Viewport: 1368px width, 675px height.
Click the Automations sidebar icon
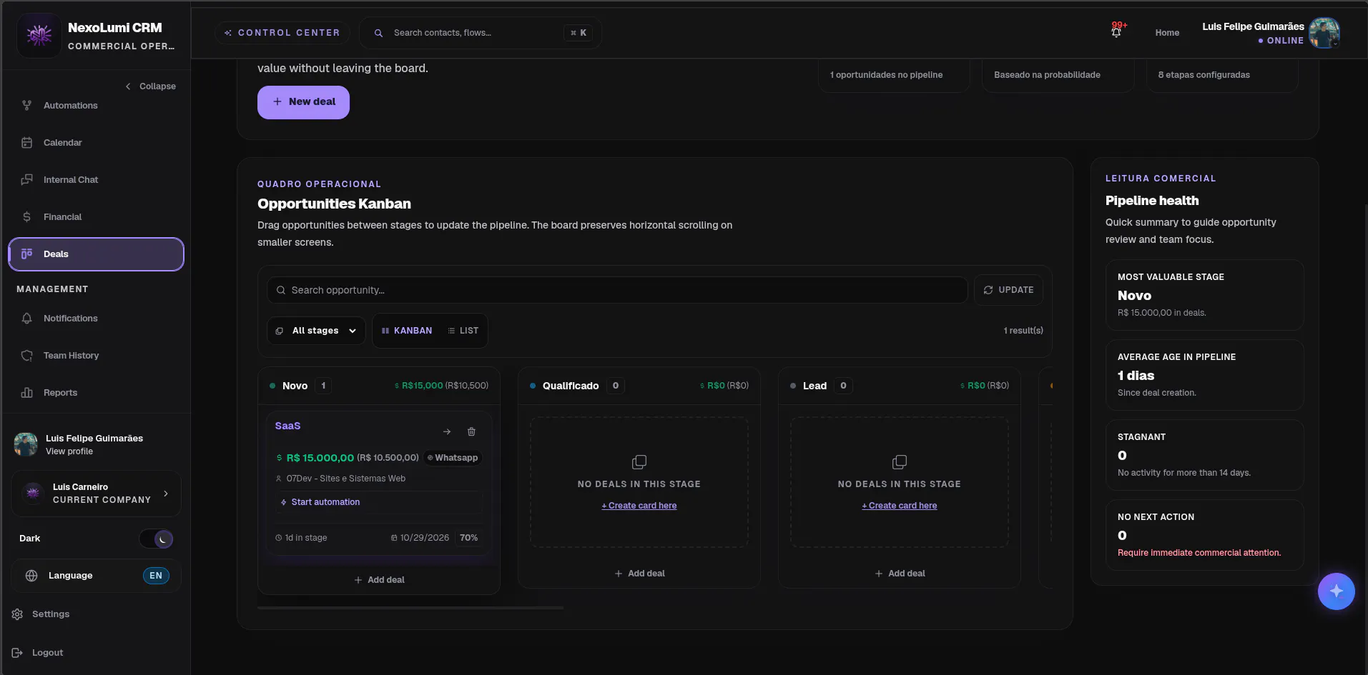click(26, 106)
